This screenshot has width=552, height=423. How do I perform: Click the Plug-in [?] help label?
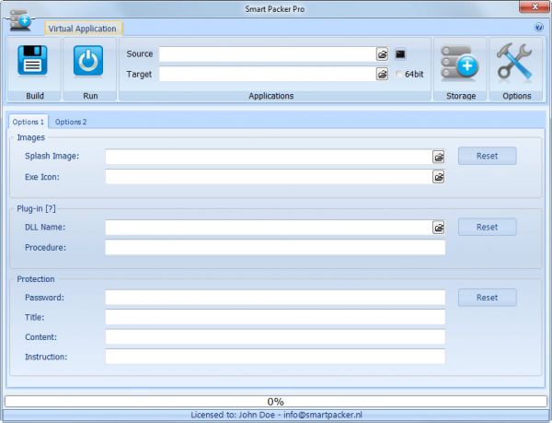[36, 208]
